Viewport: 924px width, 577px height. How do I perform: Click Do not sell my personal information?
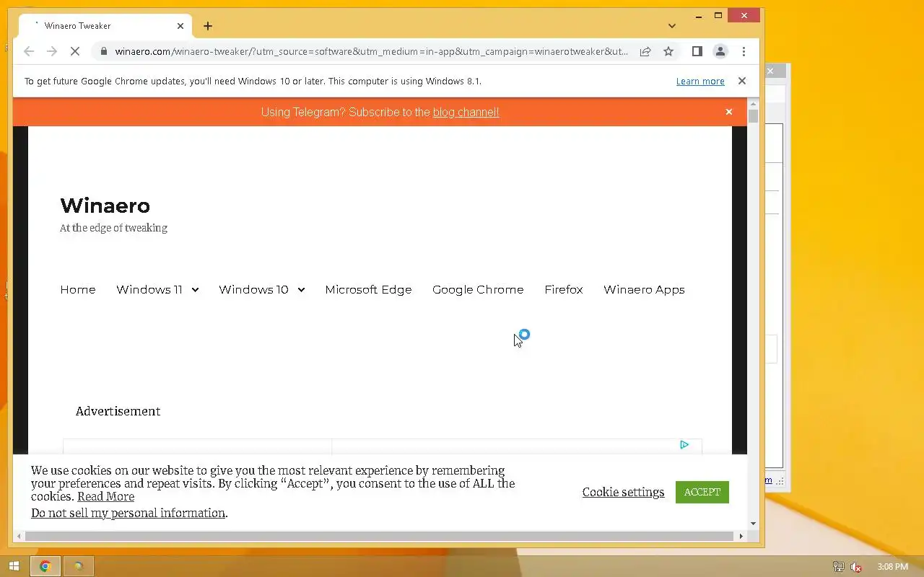point(128,513)
